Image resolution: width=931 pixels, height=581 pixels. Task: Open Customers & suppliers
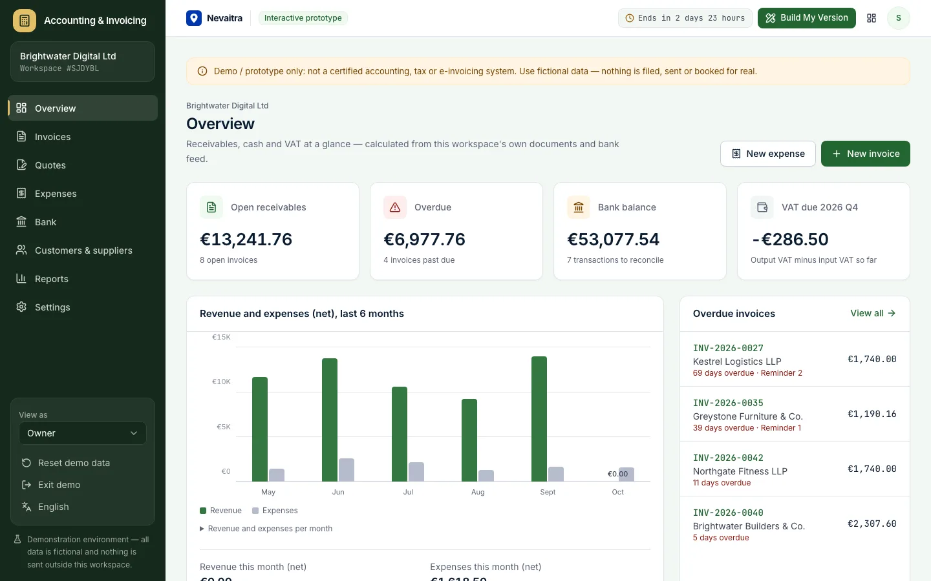coord(83,250)
